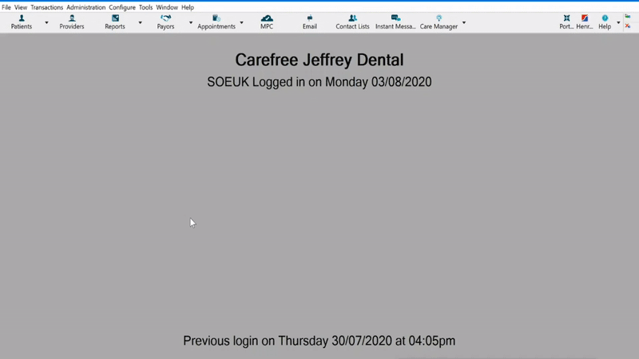Click 'SOEUK Logged in on Monday 03/08/2020' text

pos(319,82)
